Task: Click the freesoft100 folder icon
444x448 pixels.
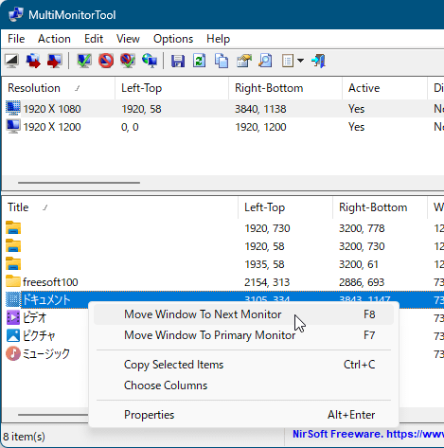Action: [13, 281]
